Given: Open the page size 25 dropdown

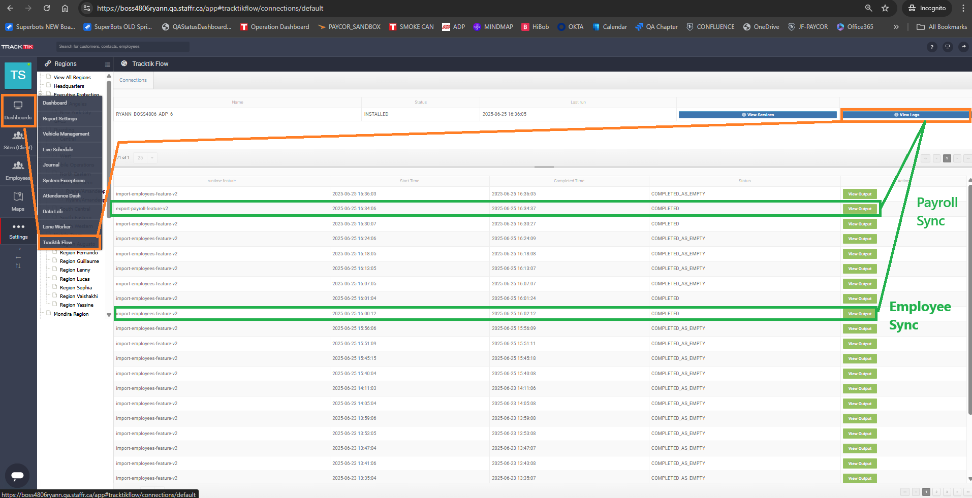Looking at the screenshot, I should click(x=145, y=158).
